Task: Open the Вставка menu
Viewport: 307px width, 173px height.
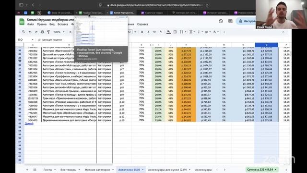Action: pyautogui.click(x=63, y=25)
